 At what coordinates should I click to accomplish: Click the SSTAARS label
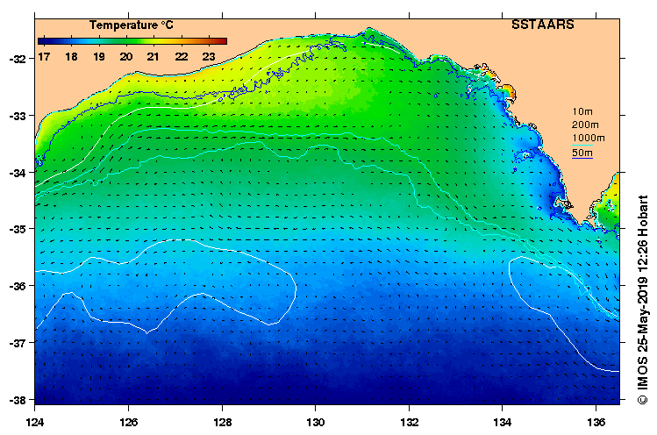click(543, 25)
